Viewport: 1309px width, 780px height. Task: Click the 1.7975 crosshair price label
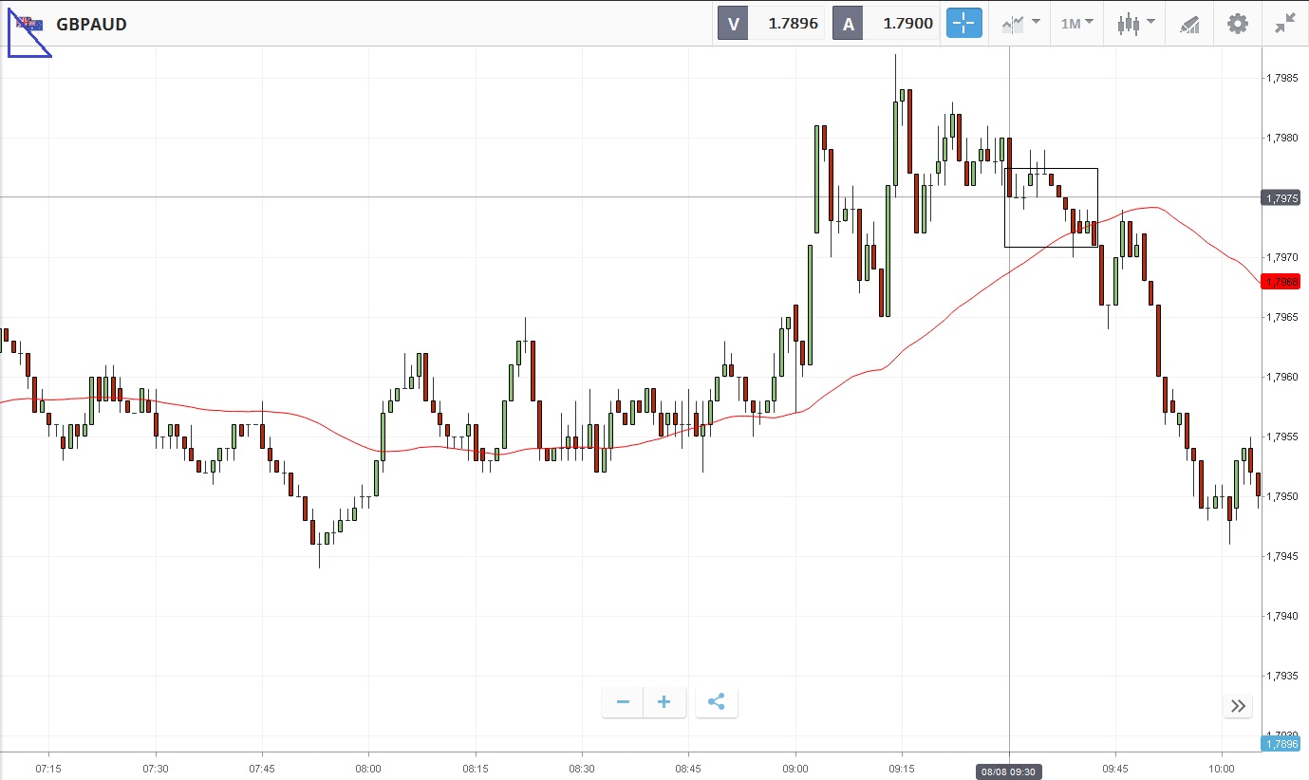click(x=1280, y=197)
